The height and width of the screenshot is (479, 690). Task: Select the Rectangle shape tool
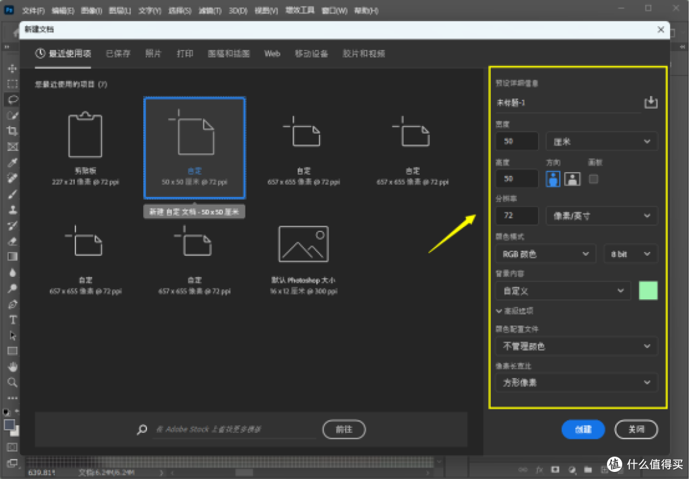pyautogui.click(x=12, y=351)
